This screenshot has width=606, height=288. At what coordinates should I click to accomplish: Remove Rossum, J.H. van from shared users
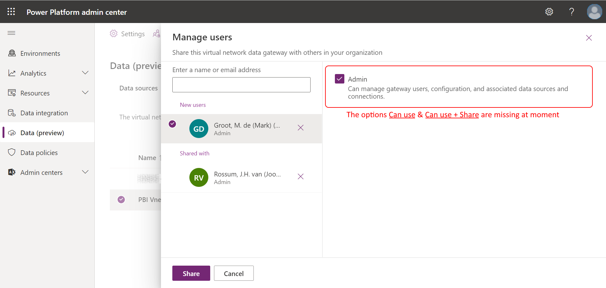click(x=300, y=176)
